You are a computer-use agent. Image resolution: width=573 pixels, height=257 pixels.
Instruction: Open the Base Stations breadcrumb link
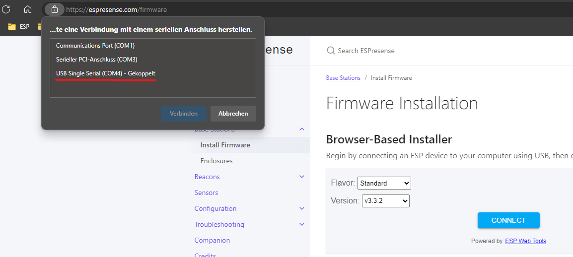[343, 78]
